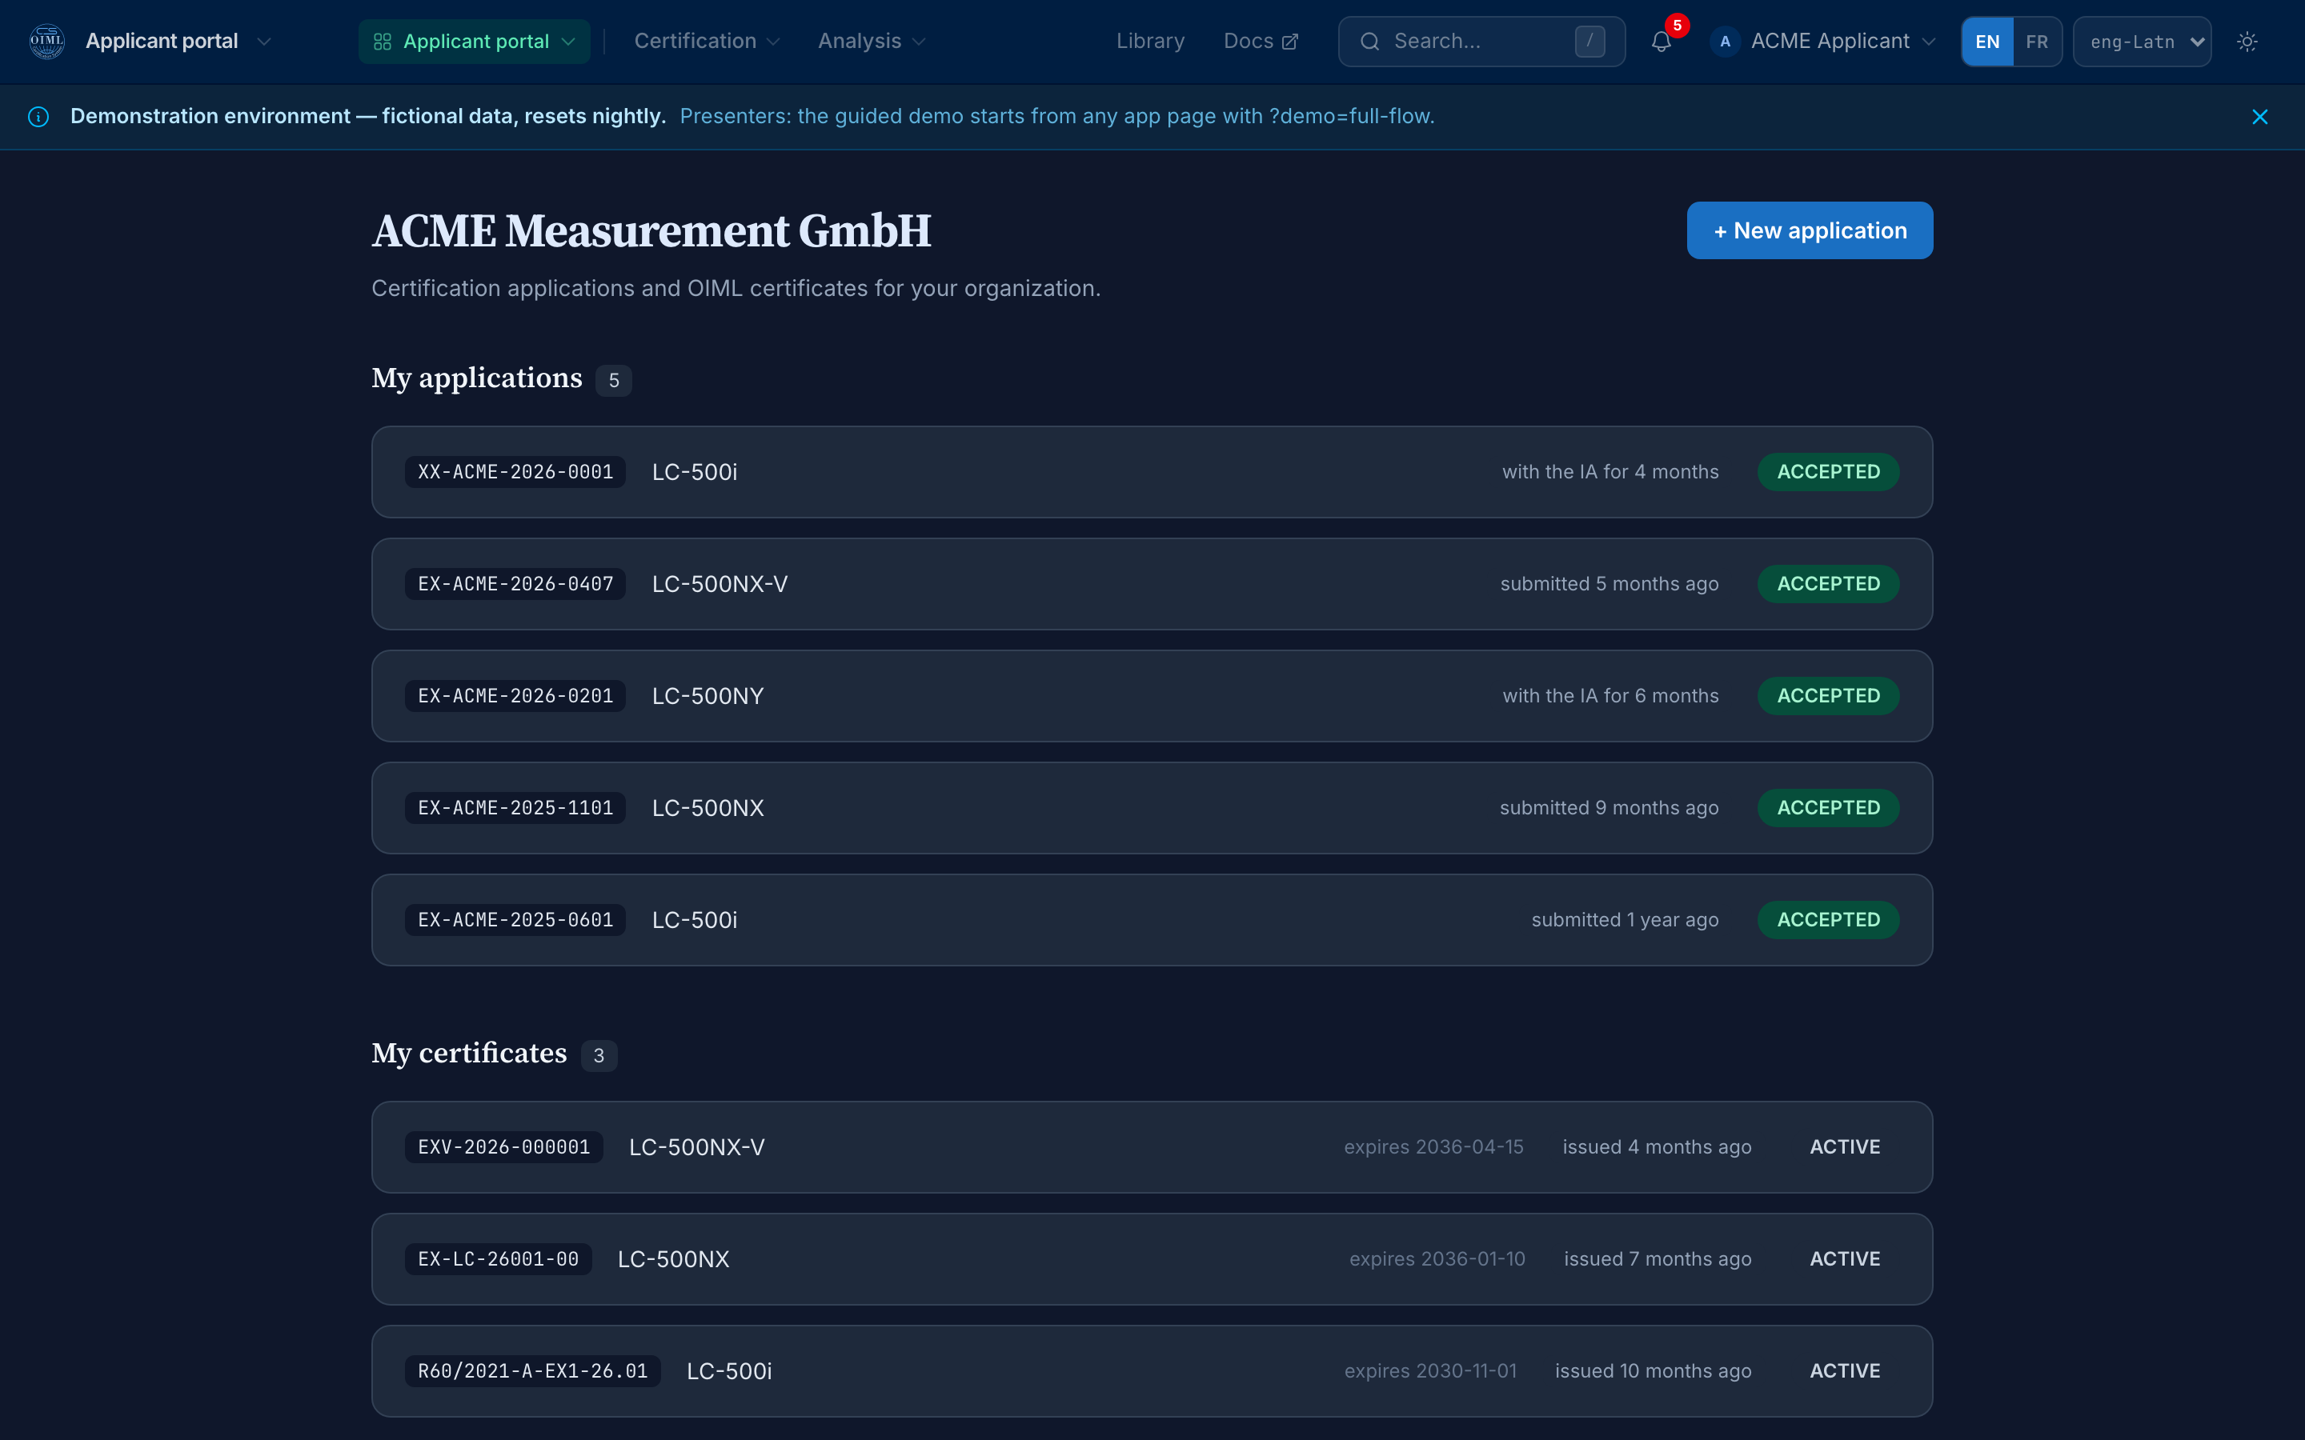The width and height of the screenshot is (2305, 1440).
Task: Click 'submitted 9 months ago' text
Action: (1609, 808)
